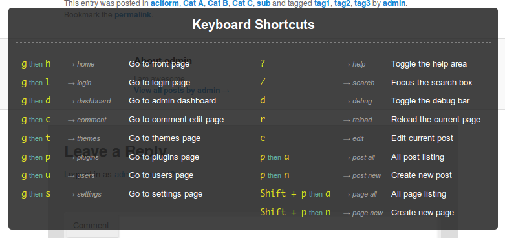
Task: Click the 'g then l' key combo
Action: [36, 82]
